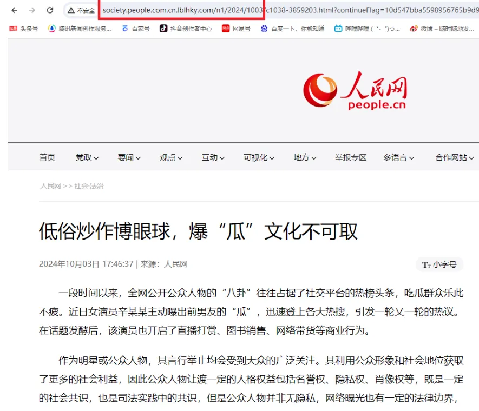The height and width of the screenshot is (411, 479).
Task: Switch to 小字号 font size
Action: tap(439, 264)
